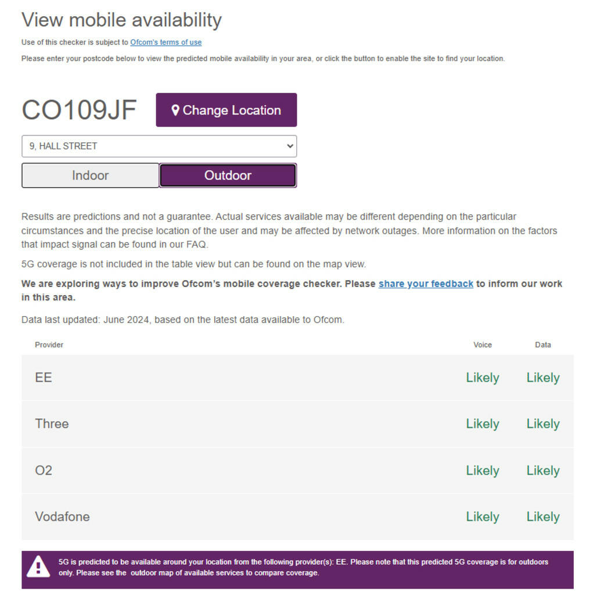
Task: Click the Voice column header
Action: [x=482, y=345]
